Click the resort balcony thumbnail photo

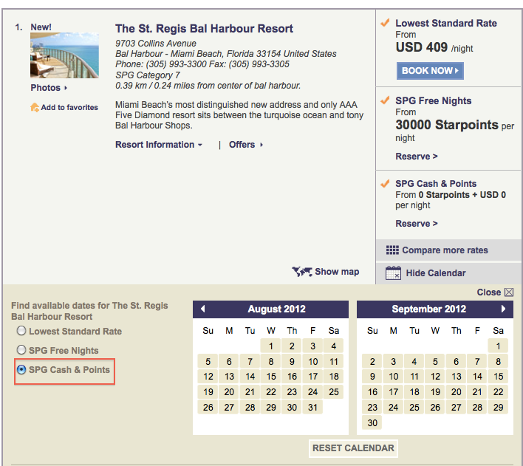pos(64,55)
